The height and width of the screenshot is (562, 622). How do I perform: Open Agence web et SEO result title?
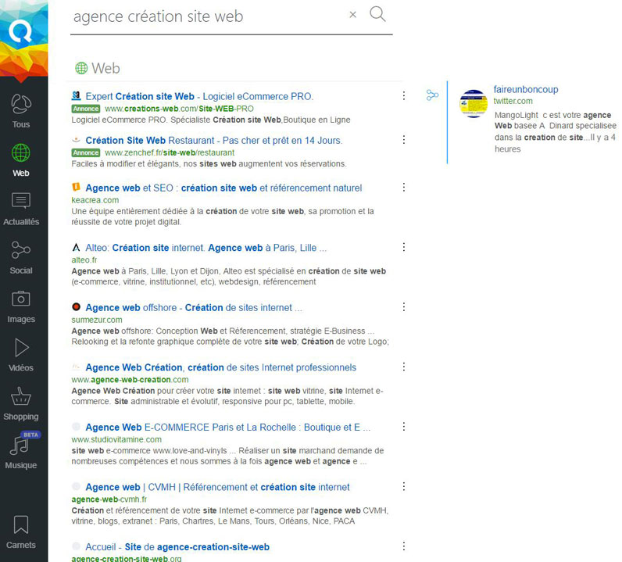pos(223,188)
